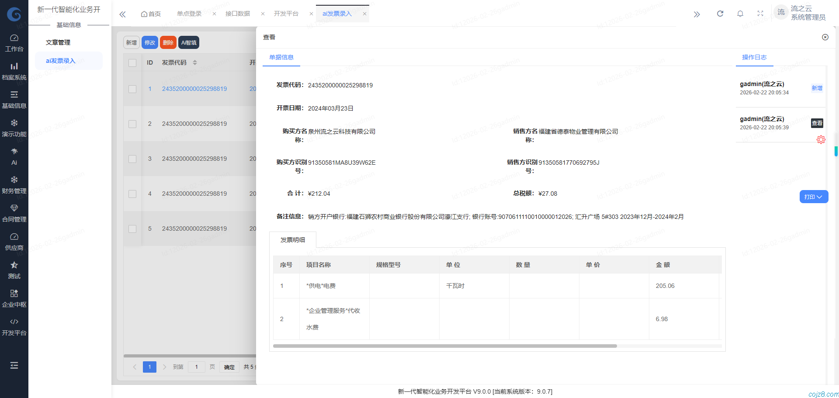This screenshot has width=839, height=398.
Task: Check the checkbox for row ID 4
Action: coord(132,194)
